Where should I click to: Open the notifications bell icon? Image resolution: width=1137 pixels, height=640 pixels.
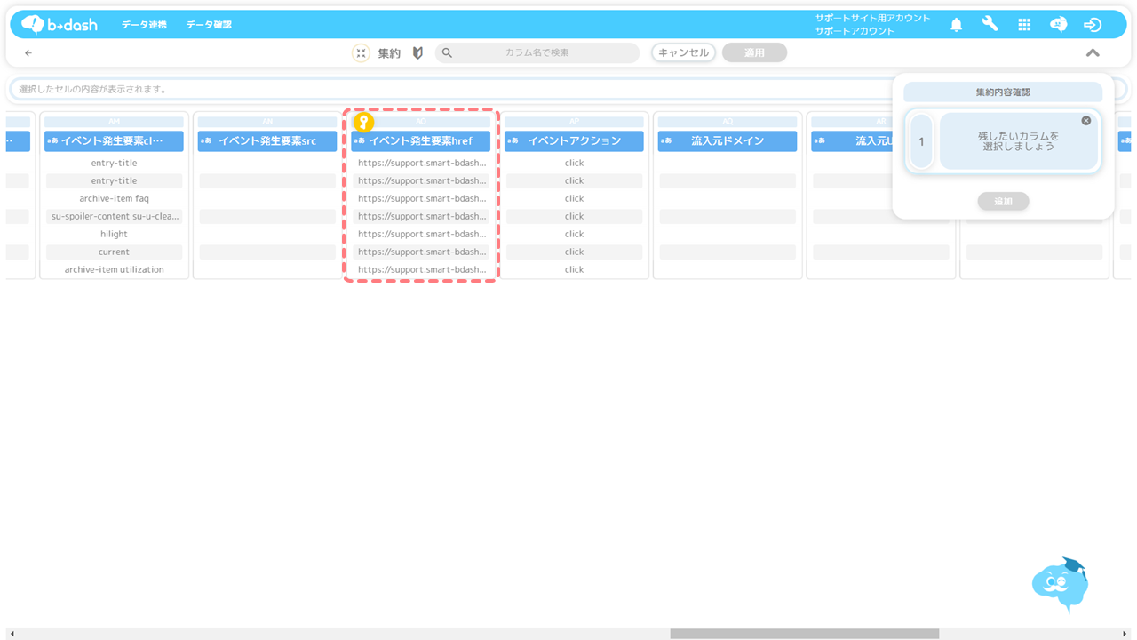(x=956, y=25)
